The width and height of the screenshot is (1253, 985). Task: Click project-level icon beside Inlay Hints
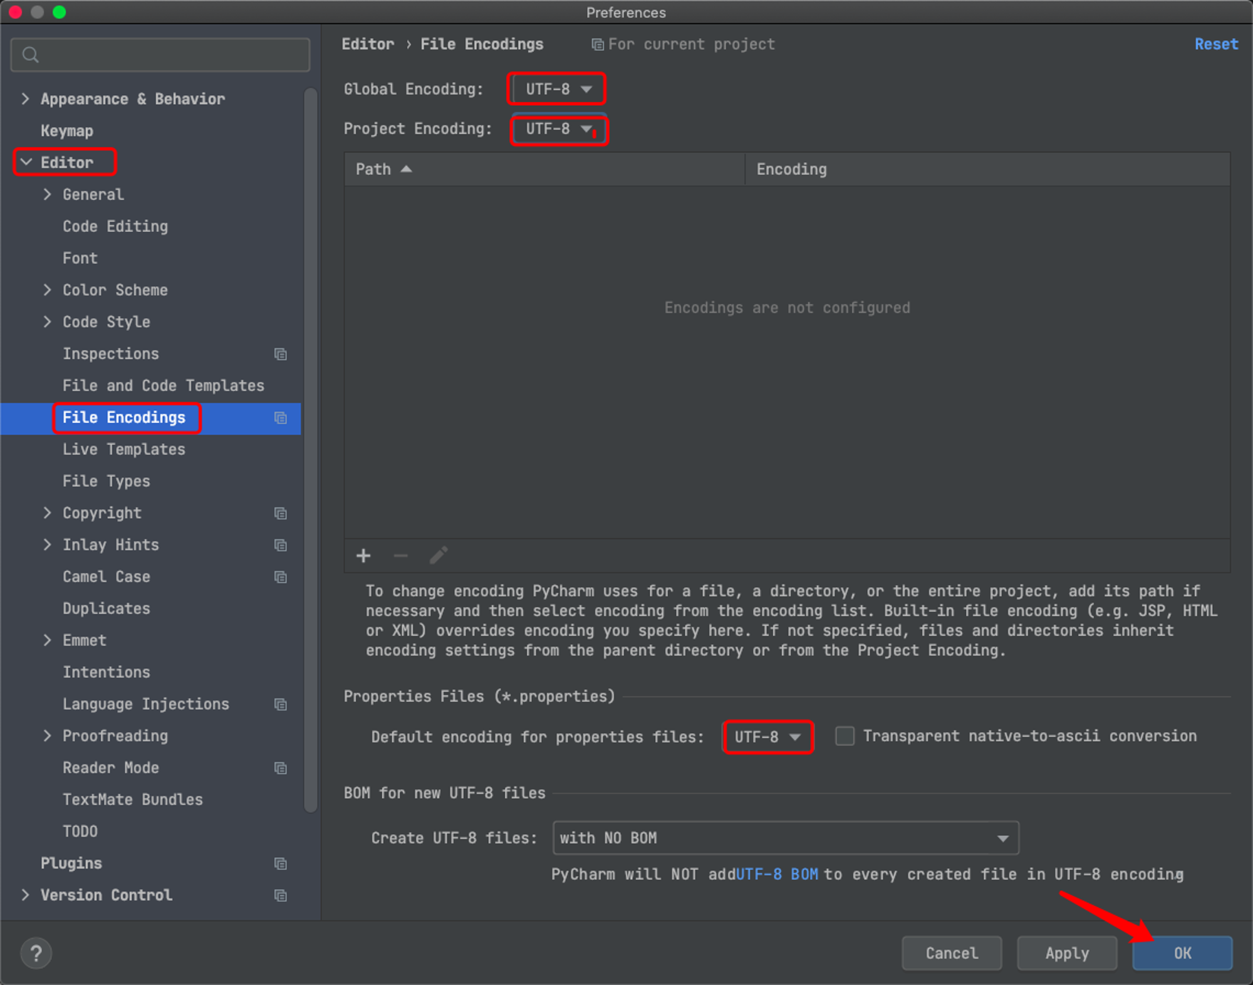click(281, 545)
